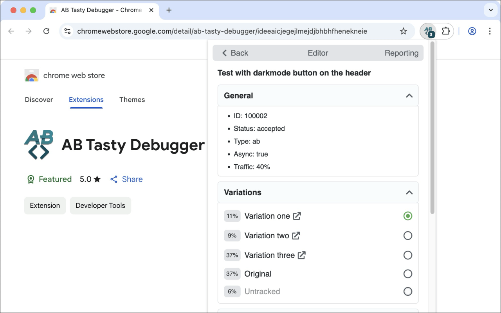This screenshot has height=313, width=501.
Task: Switch to the Editor tab
Action: coord(318,53)
